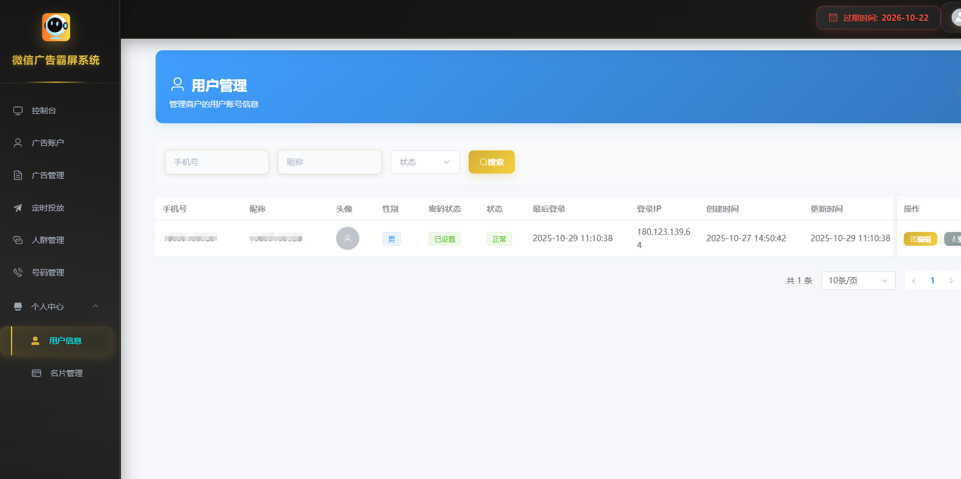Click the 定时投放 paper plane icon
The height and width of the screenshot is (479, 961).
(x=18, y=208)
